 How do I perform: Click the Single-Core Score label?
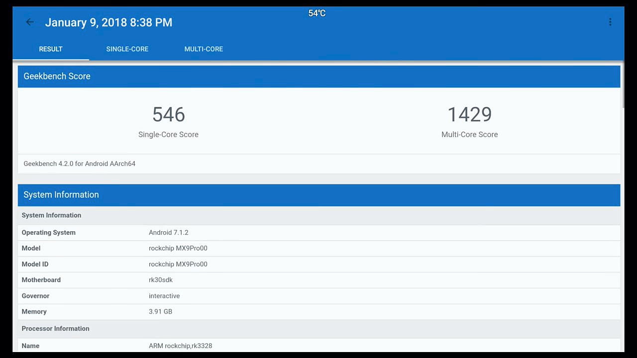tap(168, 134)
